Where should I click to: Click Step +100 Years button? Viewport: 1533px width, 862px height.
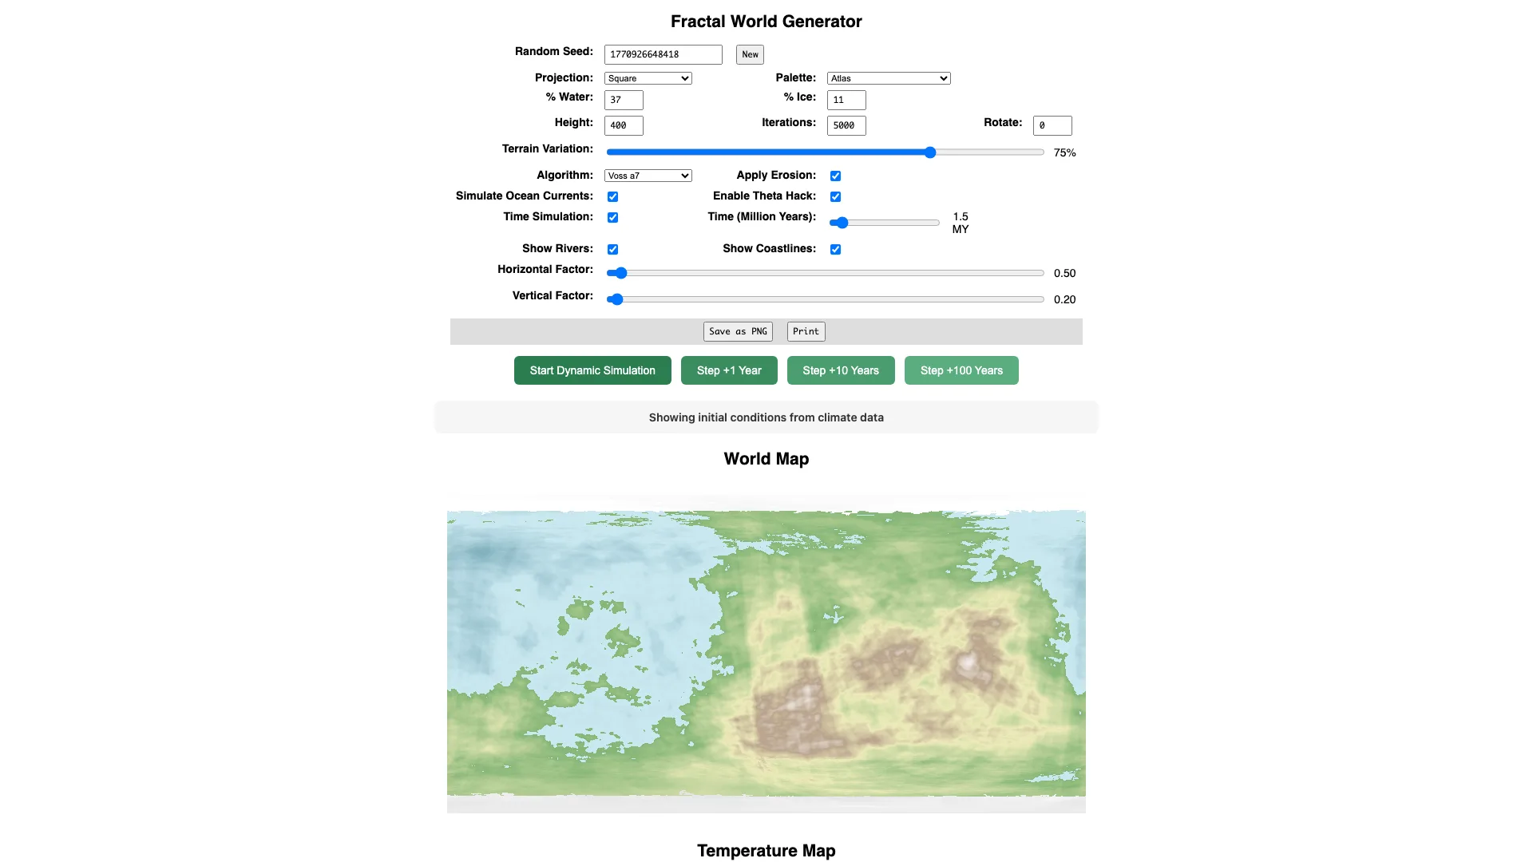pos(961,370)
